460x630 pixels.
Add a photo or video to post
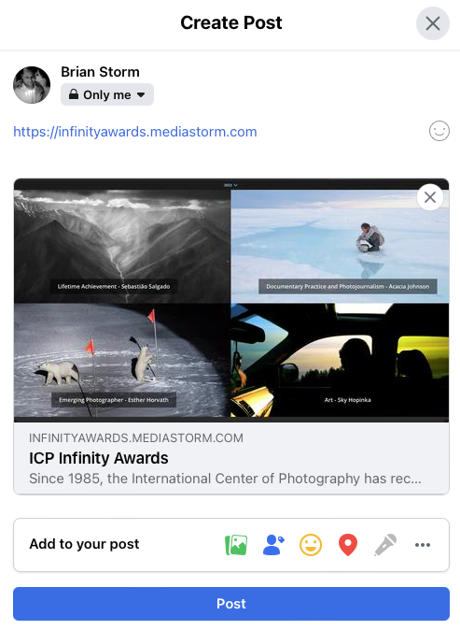[236, 545]
